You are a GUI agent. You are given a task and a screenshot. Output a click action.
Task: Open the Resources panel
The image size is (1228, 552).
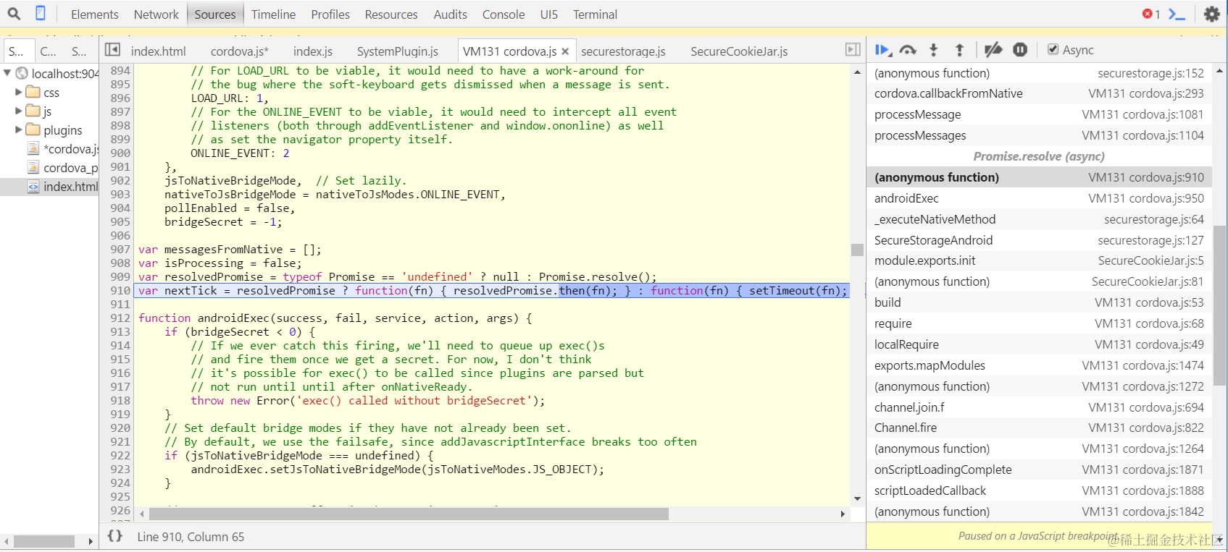[x=391, y=14]
